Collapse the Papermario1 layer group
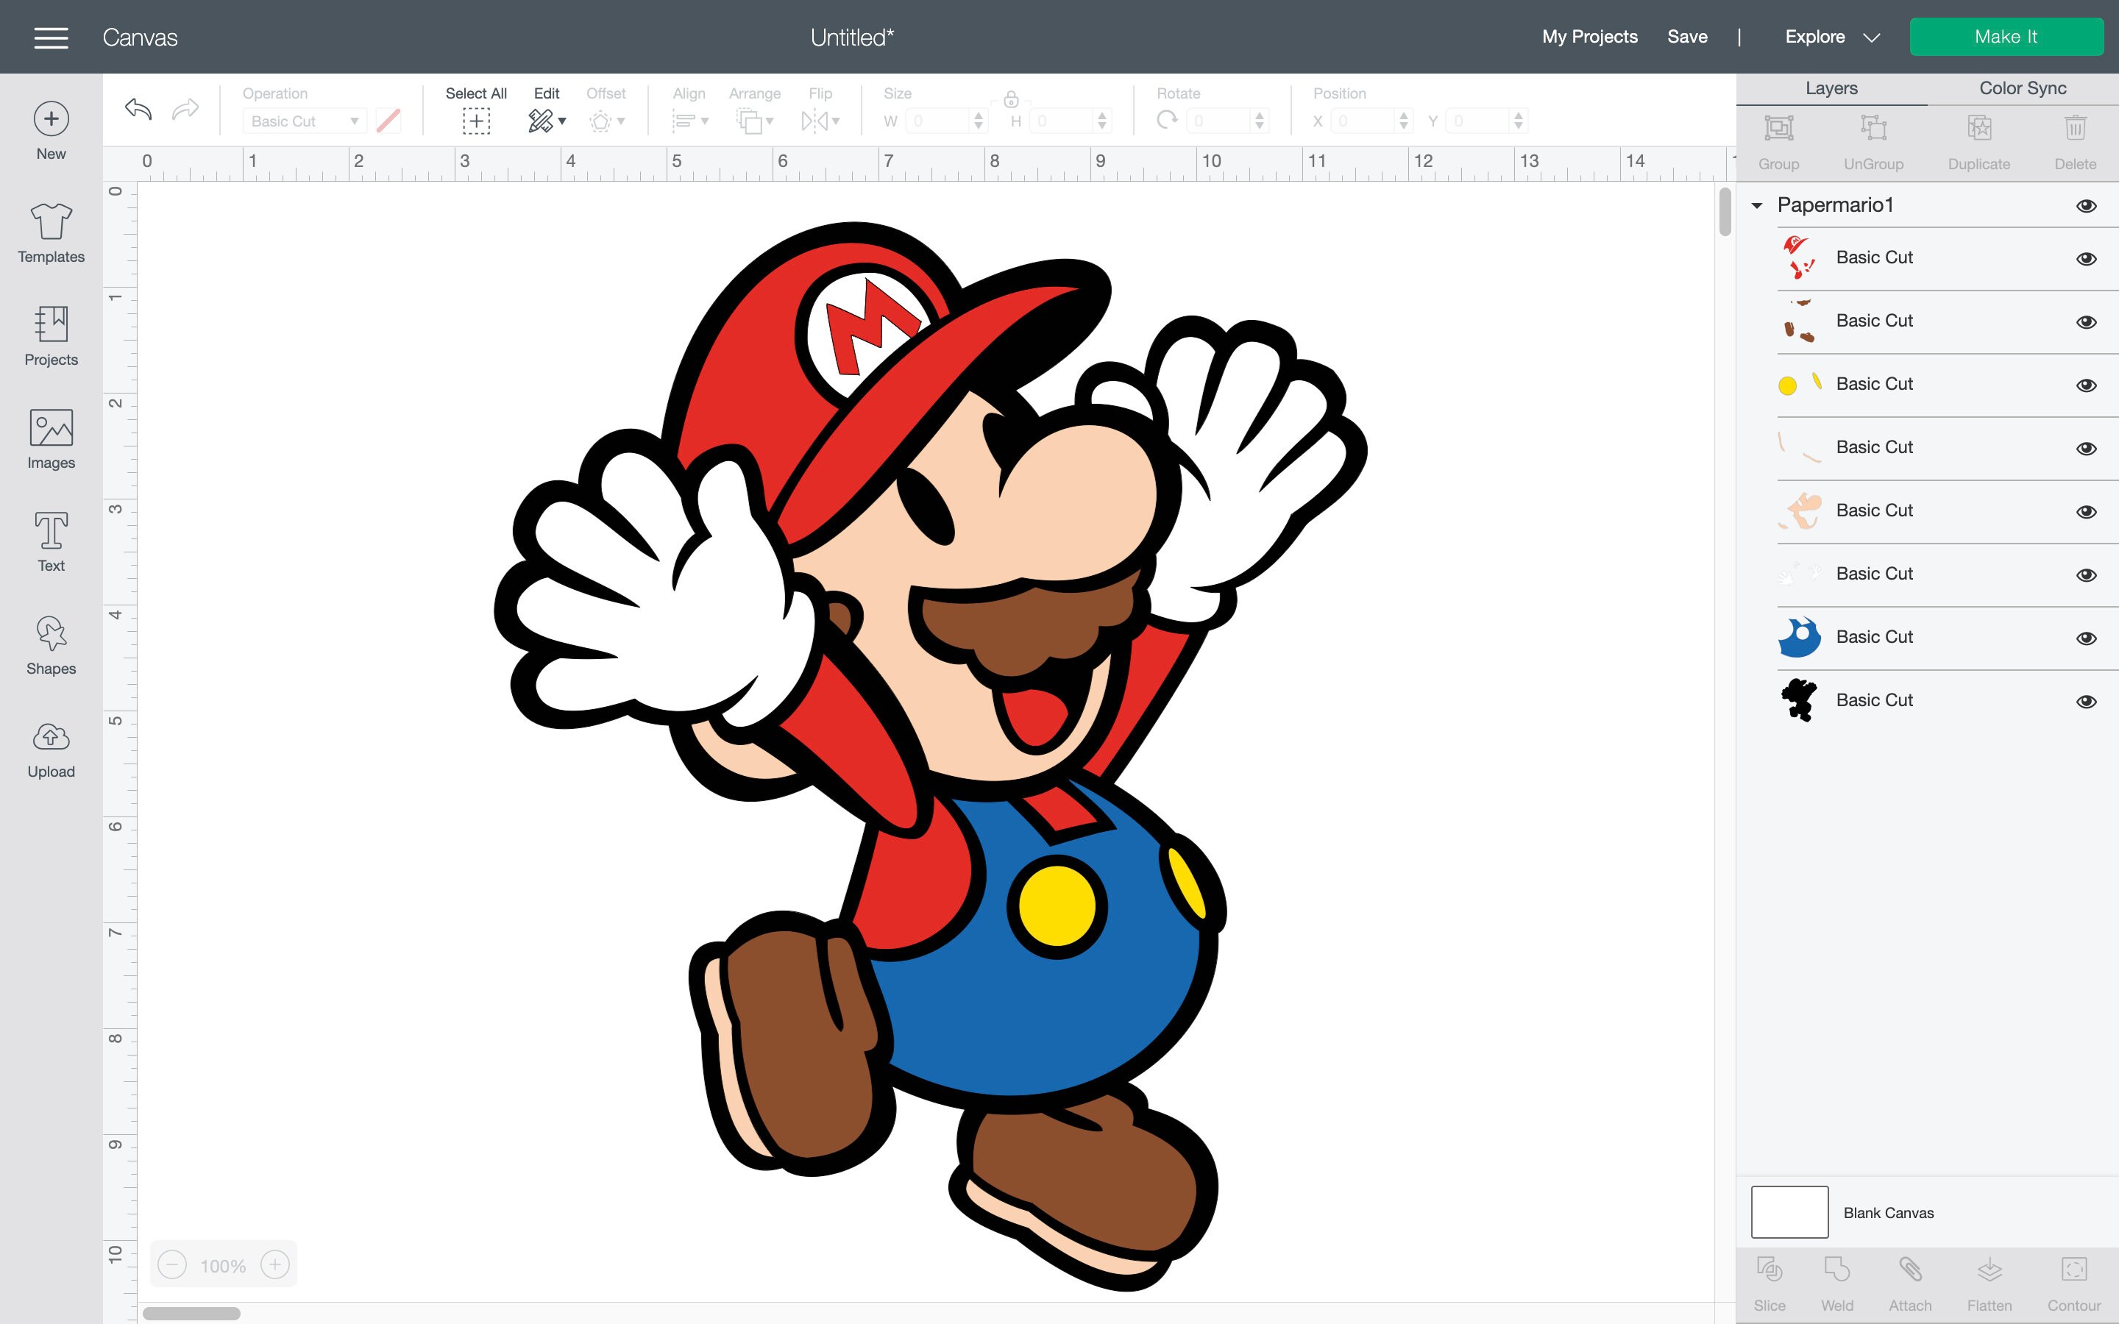 1756,205
